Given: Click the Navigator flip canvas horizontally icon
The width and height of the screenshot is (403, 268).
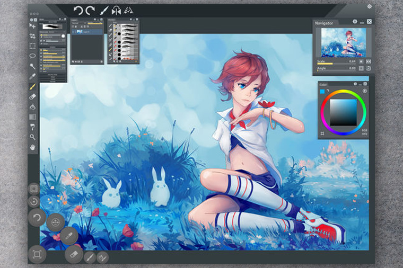Looking at the screenshot, I should coord(369,61).
